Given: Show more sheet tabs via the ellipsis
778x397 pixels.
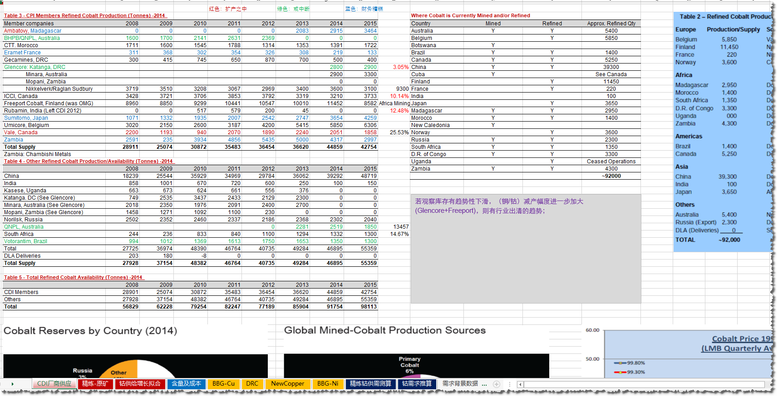Looking at the screenshot, I should pyautogui.click(x=484, y=384).
